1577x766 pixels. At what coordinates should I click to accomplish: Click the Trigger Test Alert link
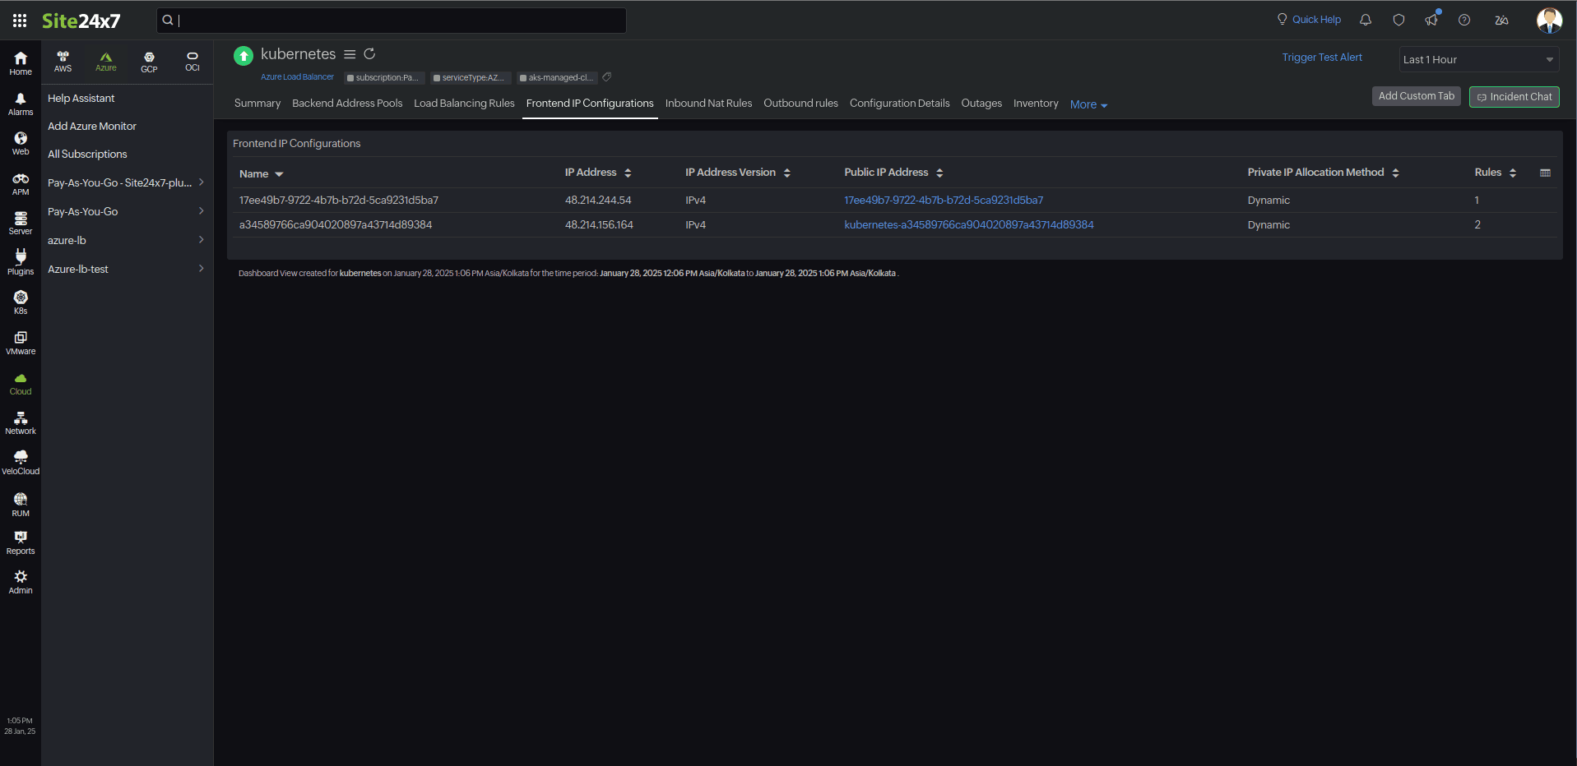(x=1321, y=57)
